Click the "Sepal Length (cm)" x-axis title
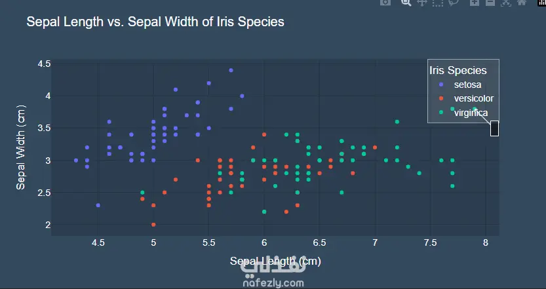 coord(275,261)
